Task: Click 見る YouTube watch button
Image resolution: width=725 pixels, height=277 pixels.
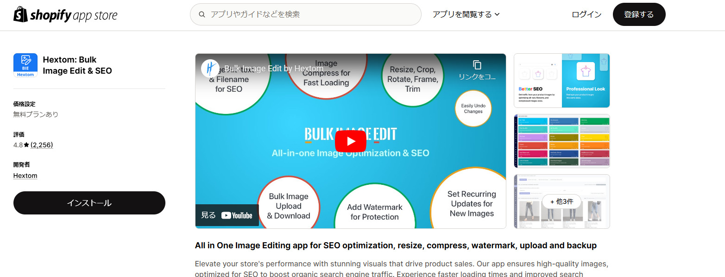Action: point(227,215)
